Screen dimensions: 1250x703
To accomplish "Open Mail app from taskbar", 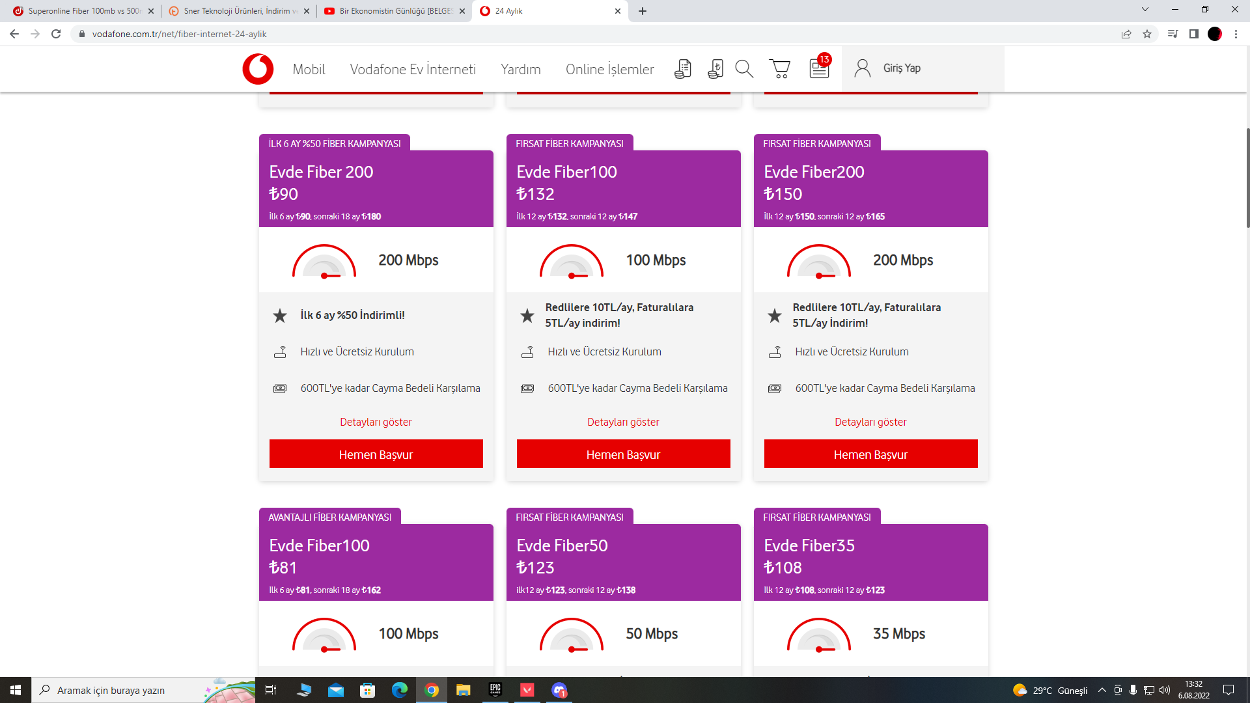I will tap(336, 690).
